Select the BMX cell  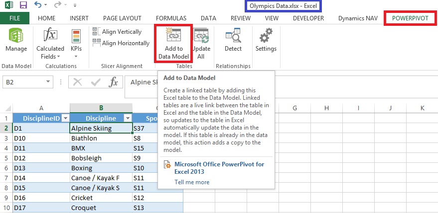(x=101, y=148)
